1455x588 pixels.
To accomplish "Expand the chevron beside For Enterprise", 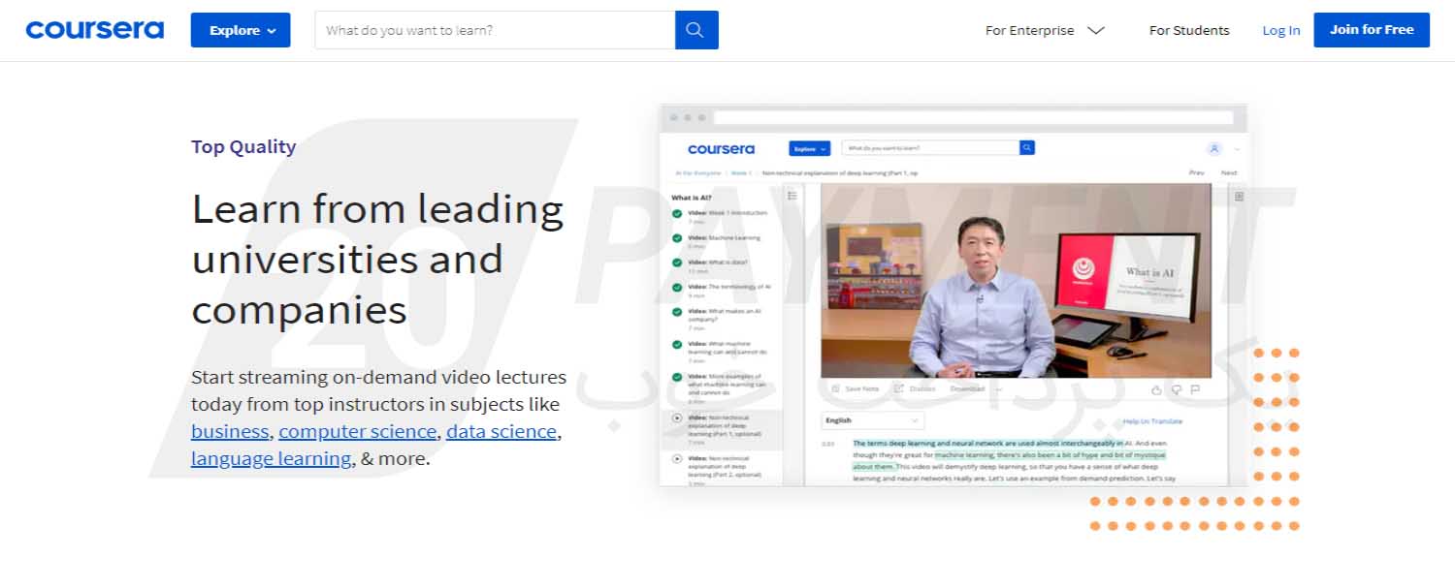I will click(1096, 30).
